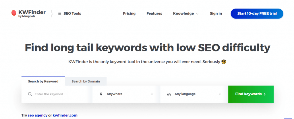This screenshot has height=119, width=294.
Task: Start the 10-day FREE trial
Action: click(257, 13)
